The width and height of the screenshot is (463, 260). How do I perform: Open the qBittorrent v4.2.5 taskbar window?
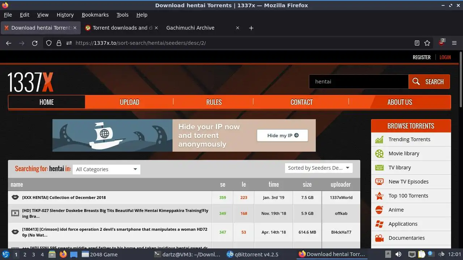pyautogui.click(x=252, y=254)
